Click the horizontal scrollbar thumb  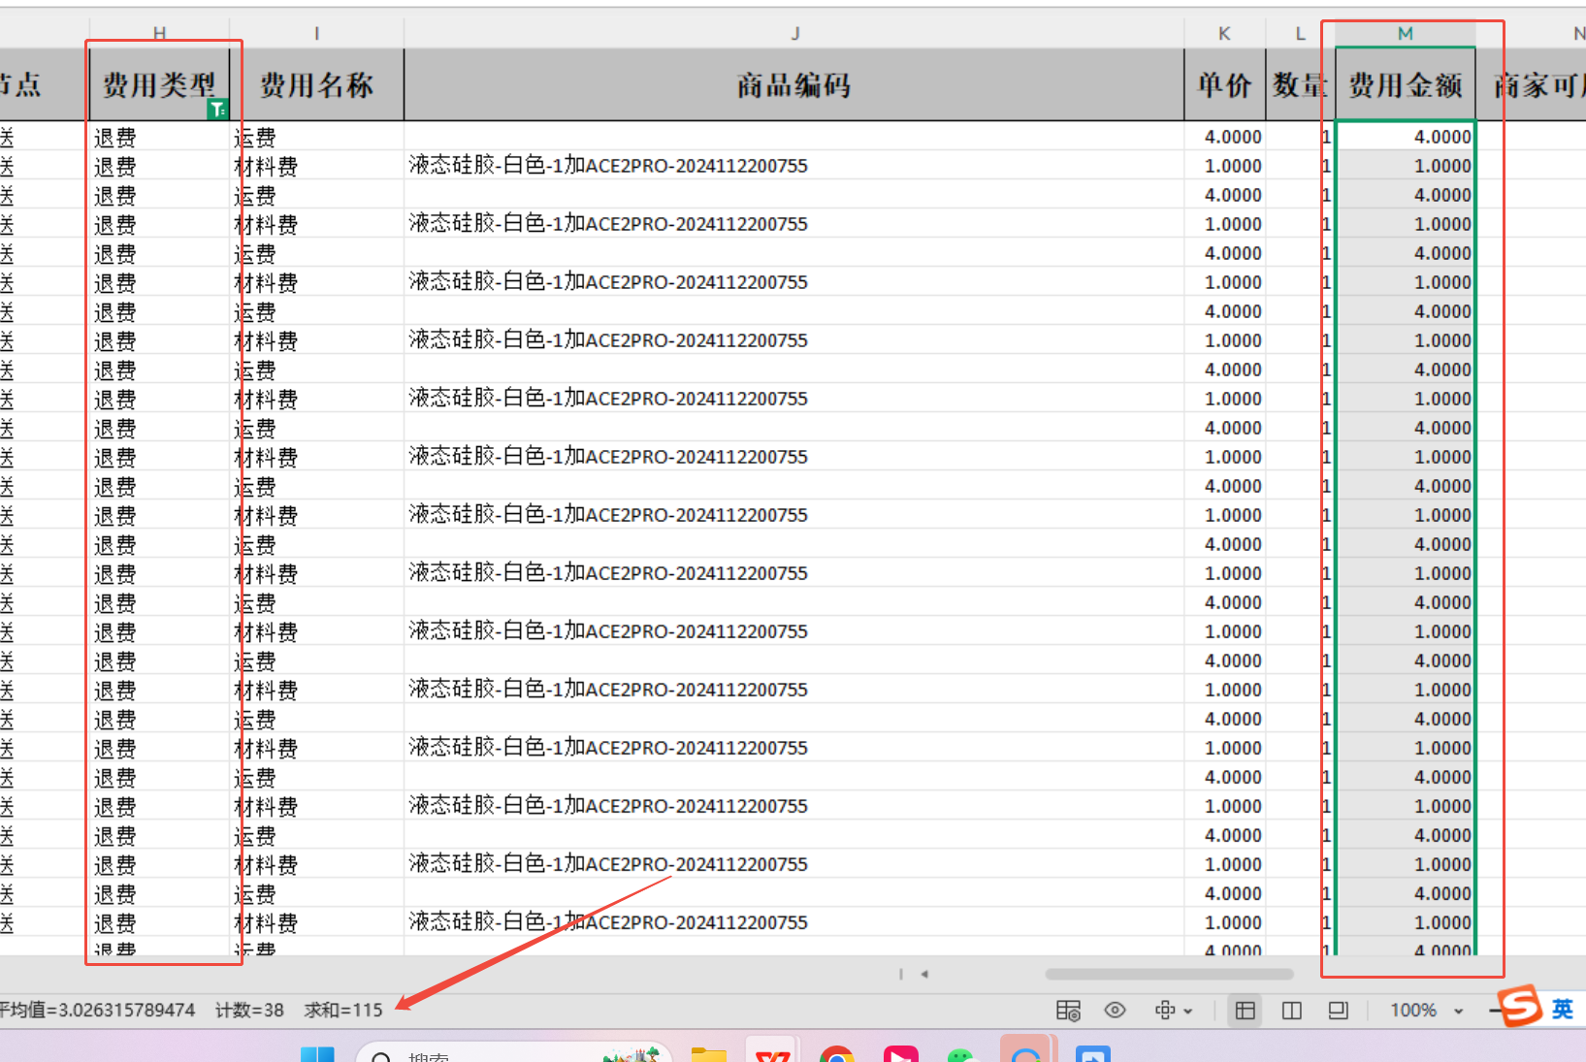1169,974
